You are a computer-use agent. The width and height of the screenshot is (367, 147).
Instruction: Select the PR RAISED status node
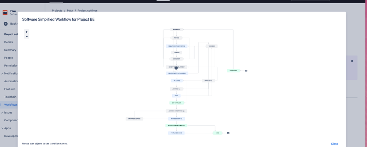[177, 81]
